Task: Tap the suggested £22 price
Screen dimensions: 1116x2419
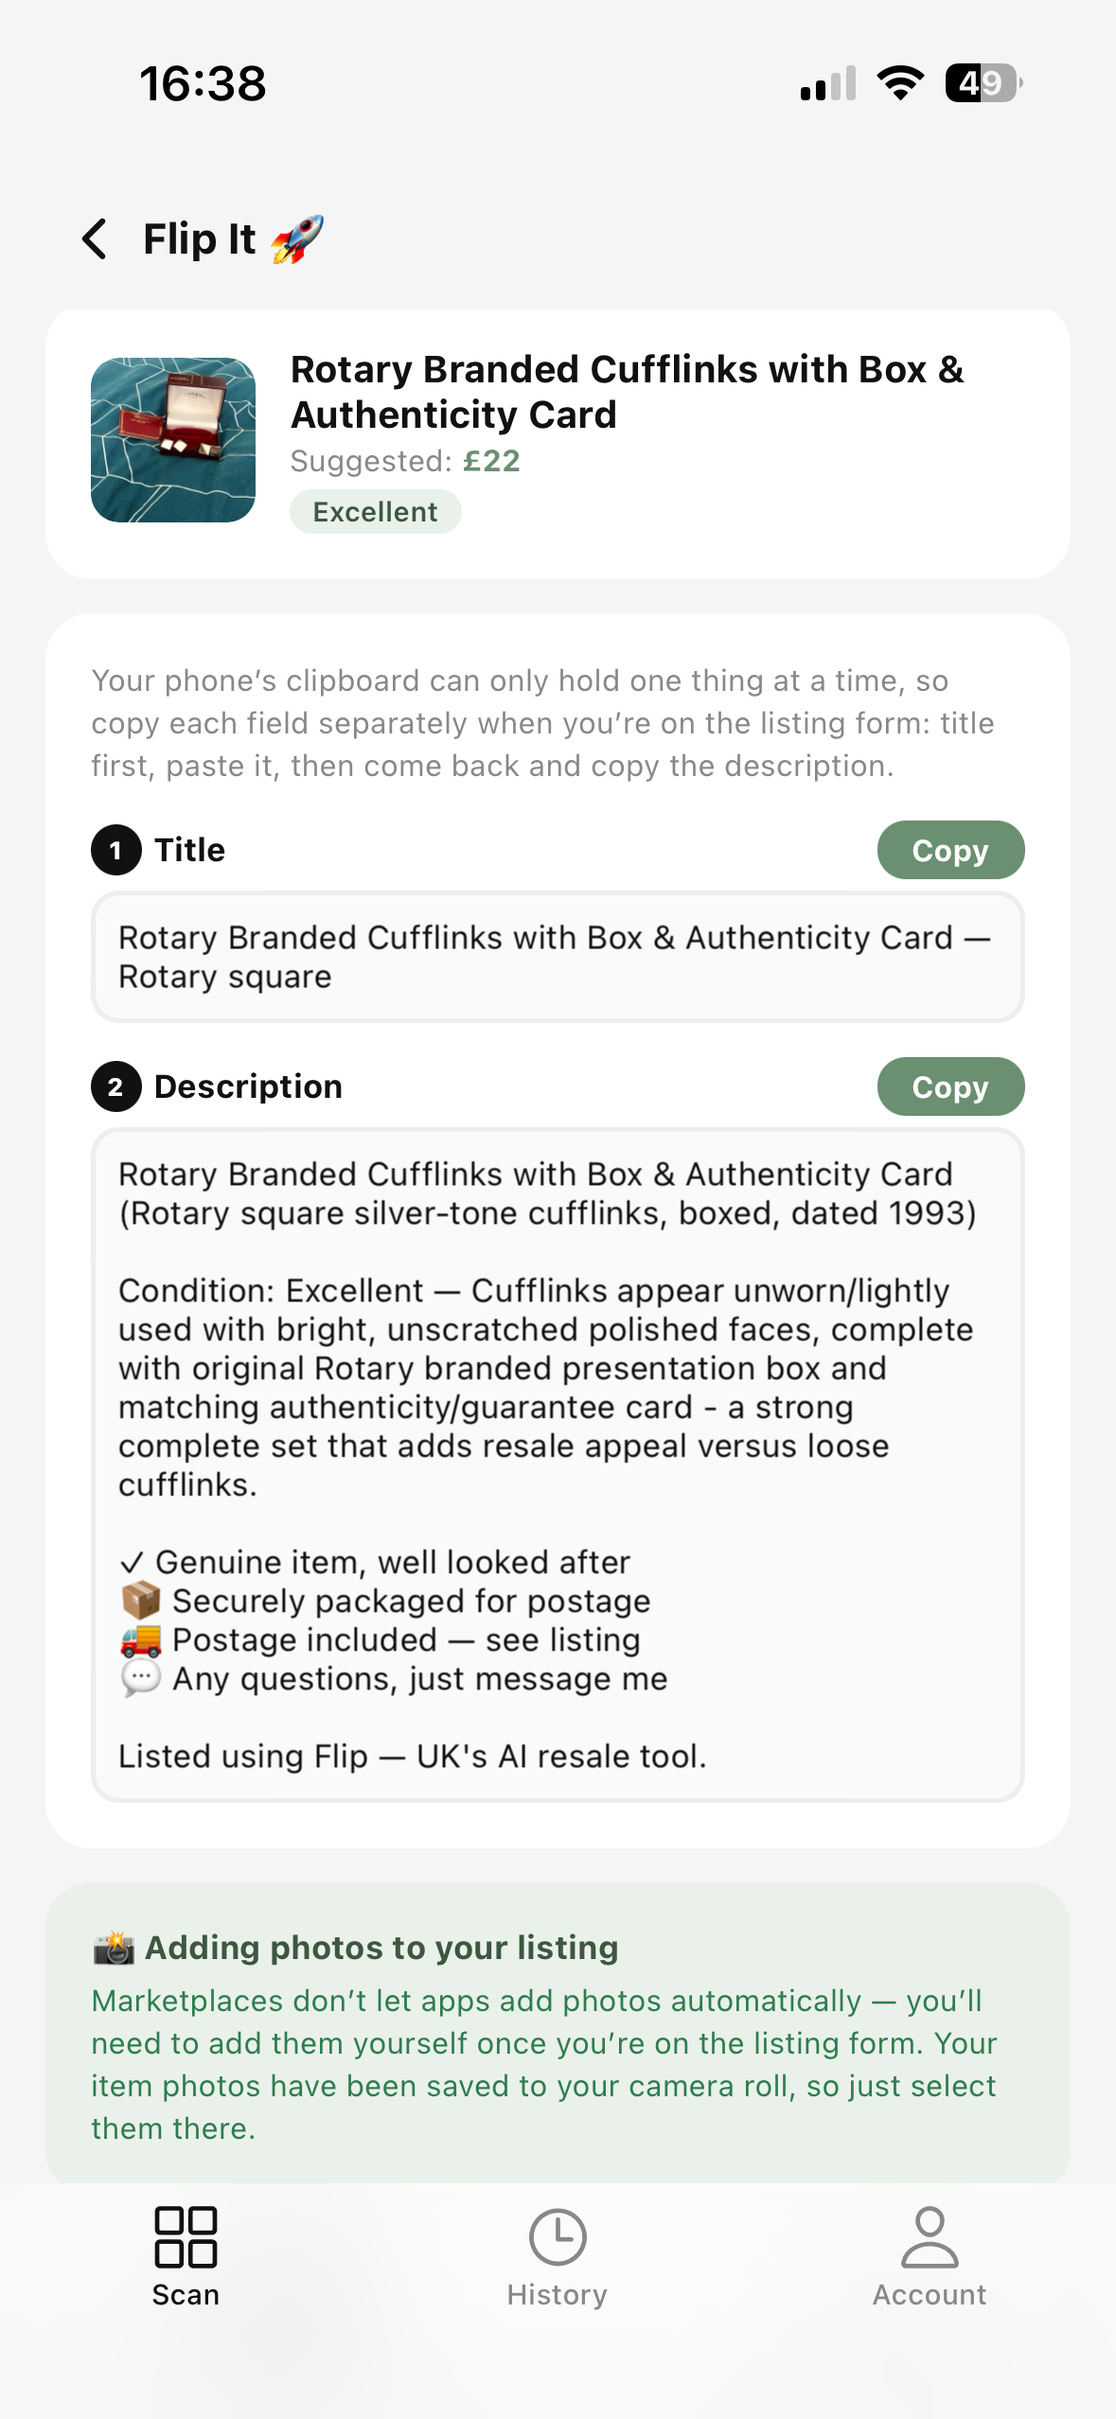Action: click(x=491, y=461)
